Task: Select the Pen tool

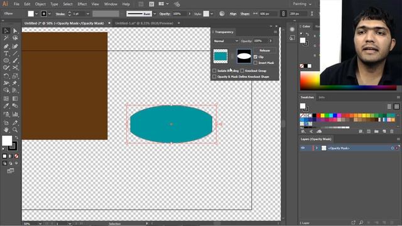Action: 6,46
